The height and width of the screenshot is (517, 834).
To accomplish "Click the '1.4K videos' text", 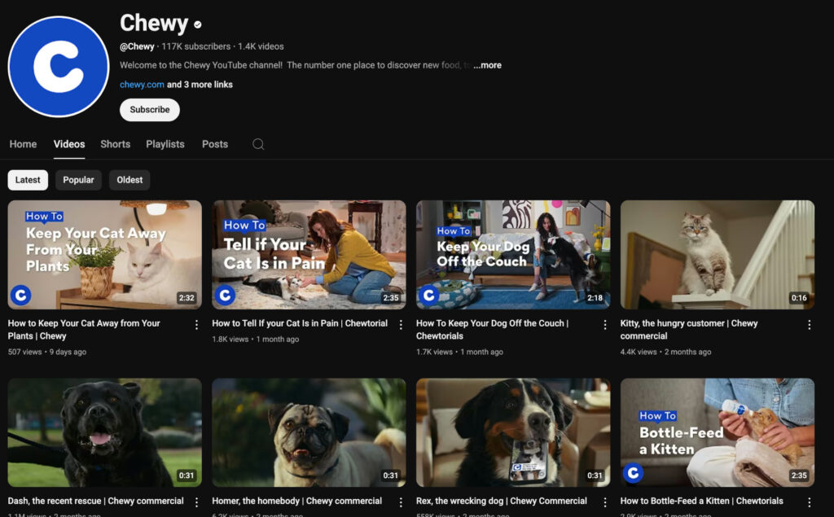I will click(261, 46).
